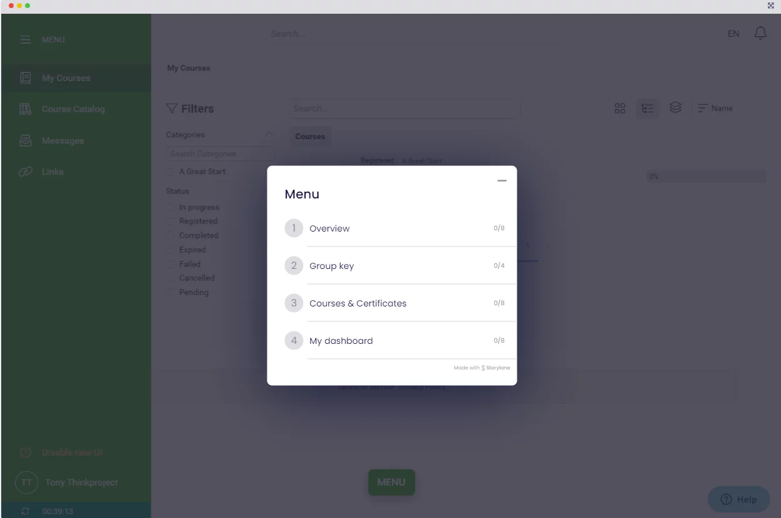Open the Name sort dropdown
This screenshot has width=781, height=518.
pos(715,109)
